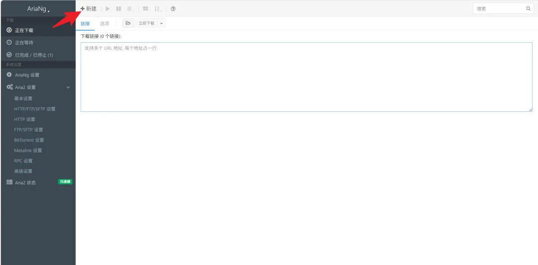Click the 正在下载 download arrow icon
Viewport: 538px width, 265px height.
pyautogui.click(x=9, y=30)
